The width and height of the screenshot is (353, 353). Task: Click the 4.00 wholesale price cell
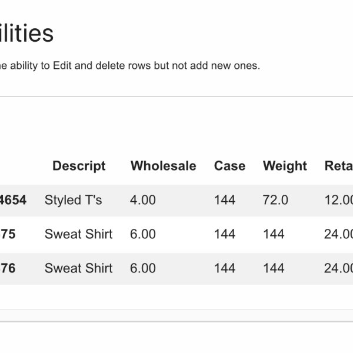pos(143,200)
